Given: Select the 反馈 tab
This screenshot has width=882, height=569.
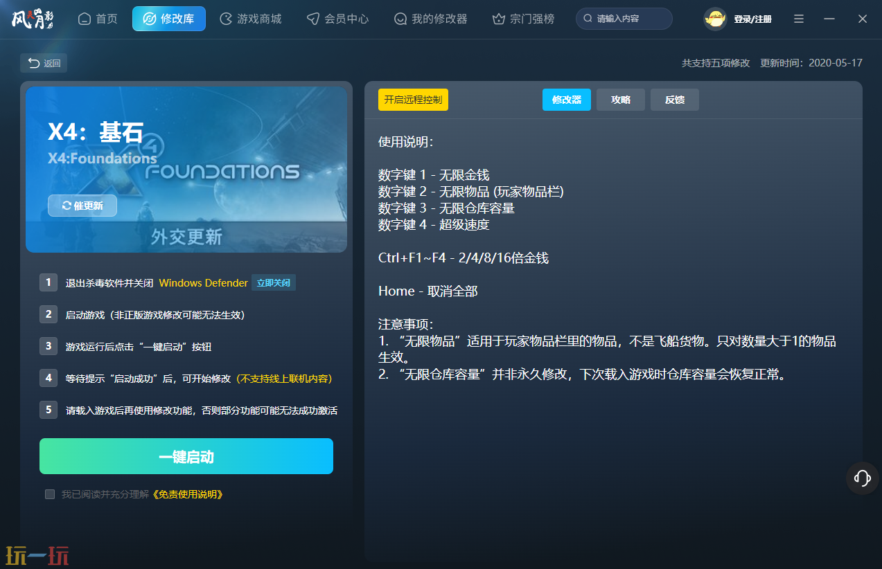Looking at the screenshot, I should click(x=675, y=100).
